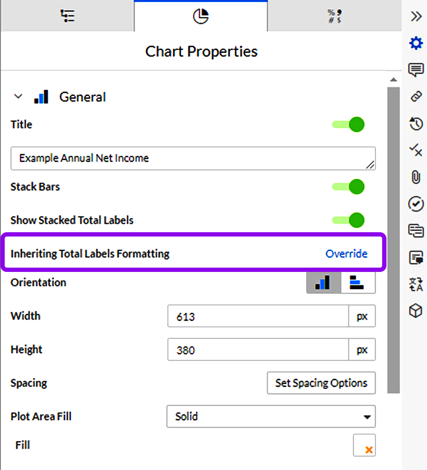Click the 3D cube icon at sidebar bottom
Screen dimensions: 427x470
point(415,311)
